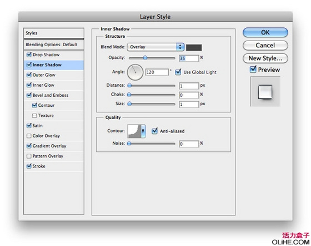Click the New Style... button
The image size is (311, 246).
[265, 58]
